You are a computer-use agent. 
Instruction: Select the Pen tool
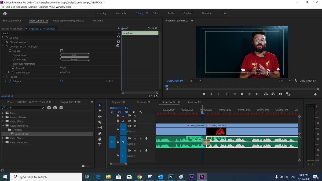click(x=100, y=133)
